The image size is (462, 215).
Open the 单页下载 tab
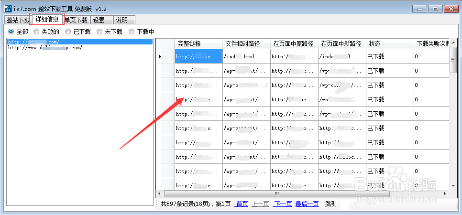pyautogui.click(x=77, y=20)
